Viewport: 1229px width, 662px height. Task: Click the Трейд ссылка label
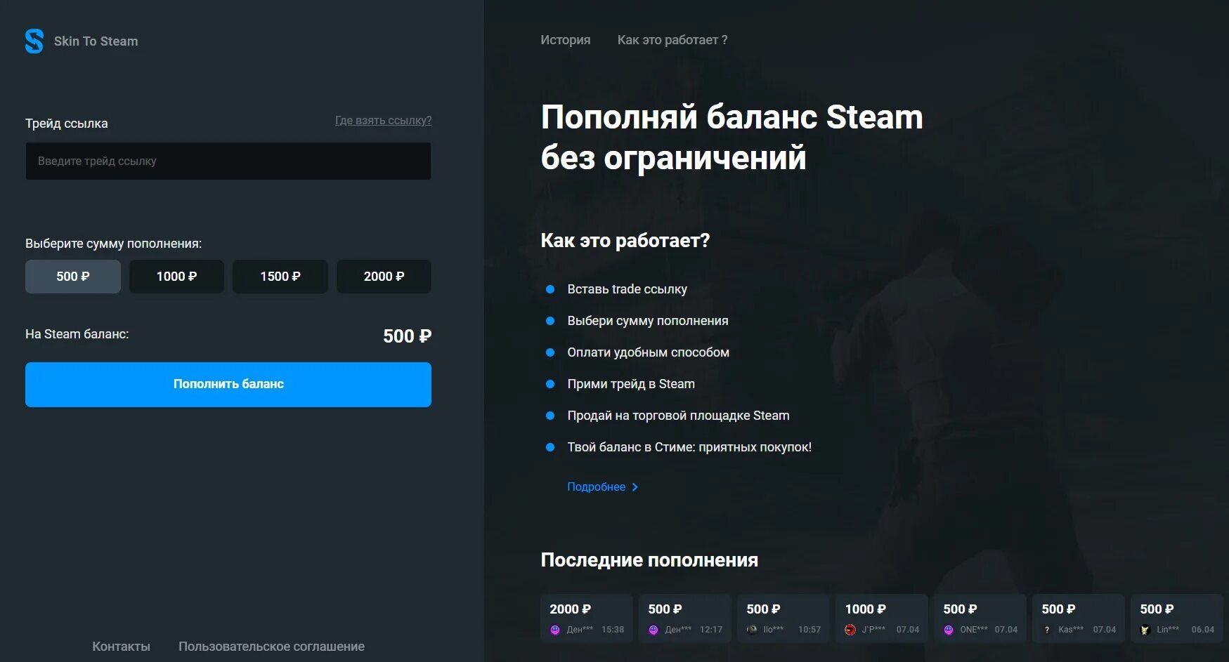pyautogui.click(x=67, y=124)
